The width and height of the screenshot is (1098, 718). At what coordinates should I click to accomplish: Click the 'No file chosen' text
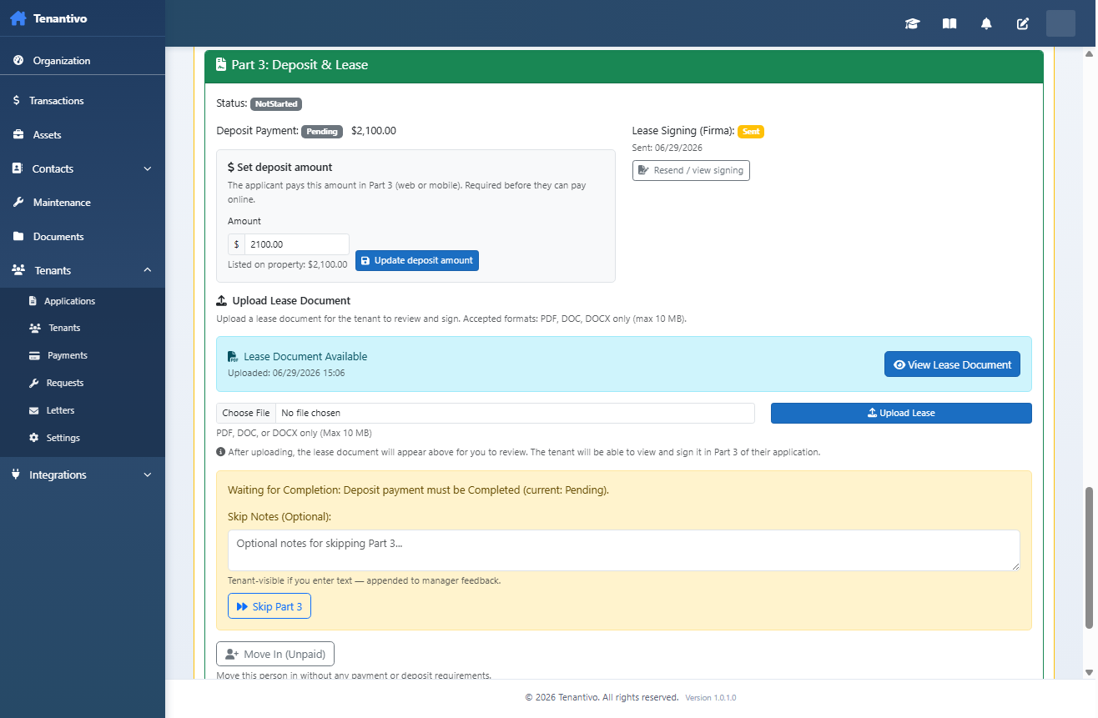point(311,413)
